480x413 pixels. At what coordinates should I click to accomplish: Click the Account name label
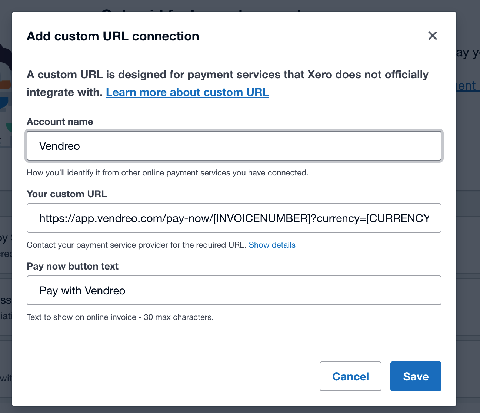coord(60,122)
